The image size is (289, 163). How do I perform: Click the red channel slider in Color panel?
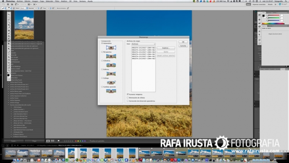(274, 15)
